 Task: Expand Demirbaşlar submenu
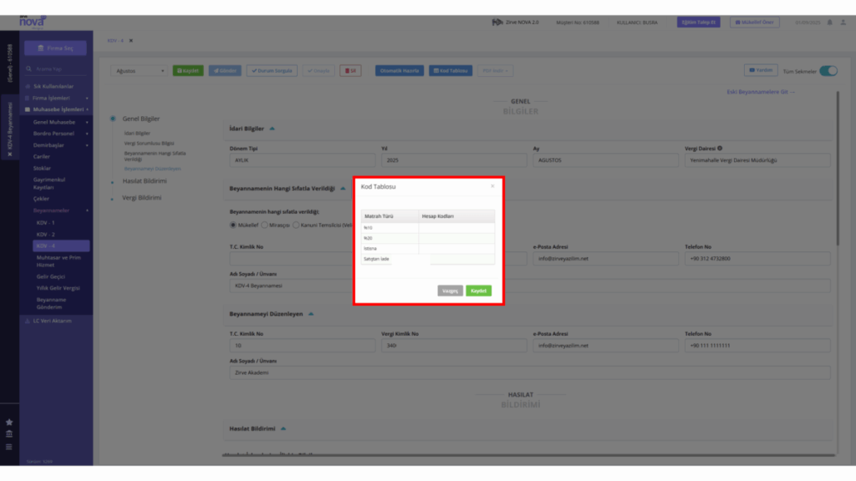60,145
